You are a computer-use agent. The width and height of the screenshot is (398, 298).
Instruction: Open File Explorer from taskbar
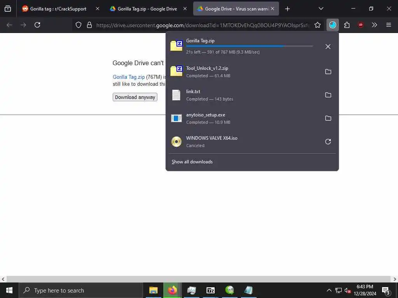click(153, 290)
